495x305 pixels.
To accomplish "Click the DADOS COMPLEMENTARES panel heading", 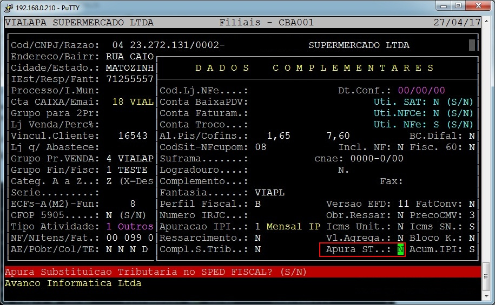I will (315, 68).
